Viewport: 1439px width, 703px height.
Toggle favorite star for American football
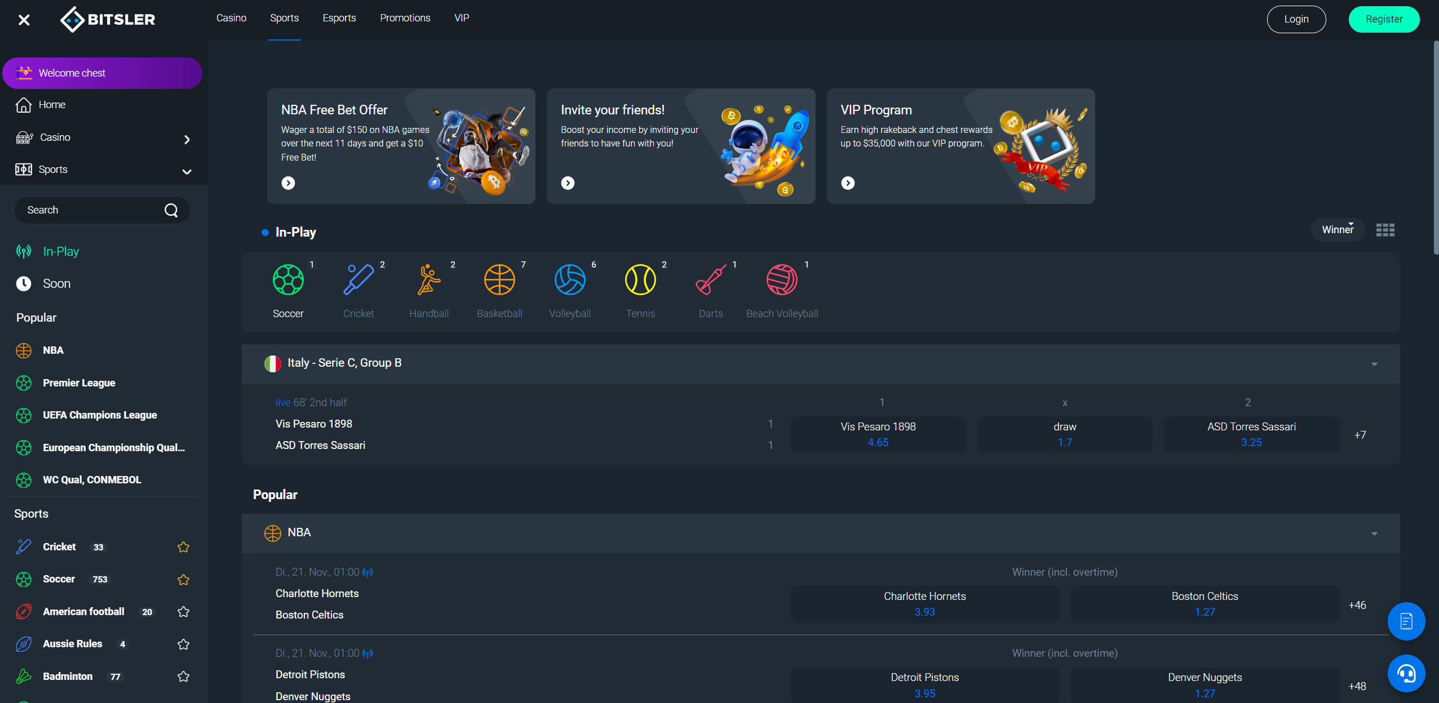(x=183, y=612)
